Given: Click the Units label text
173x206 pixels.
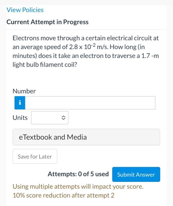Looking at the screenshot, I should (x=20, y=118).
